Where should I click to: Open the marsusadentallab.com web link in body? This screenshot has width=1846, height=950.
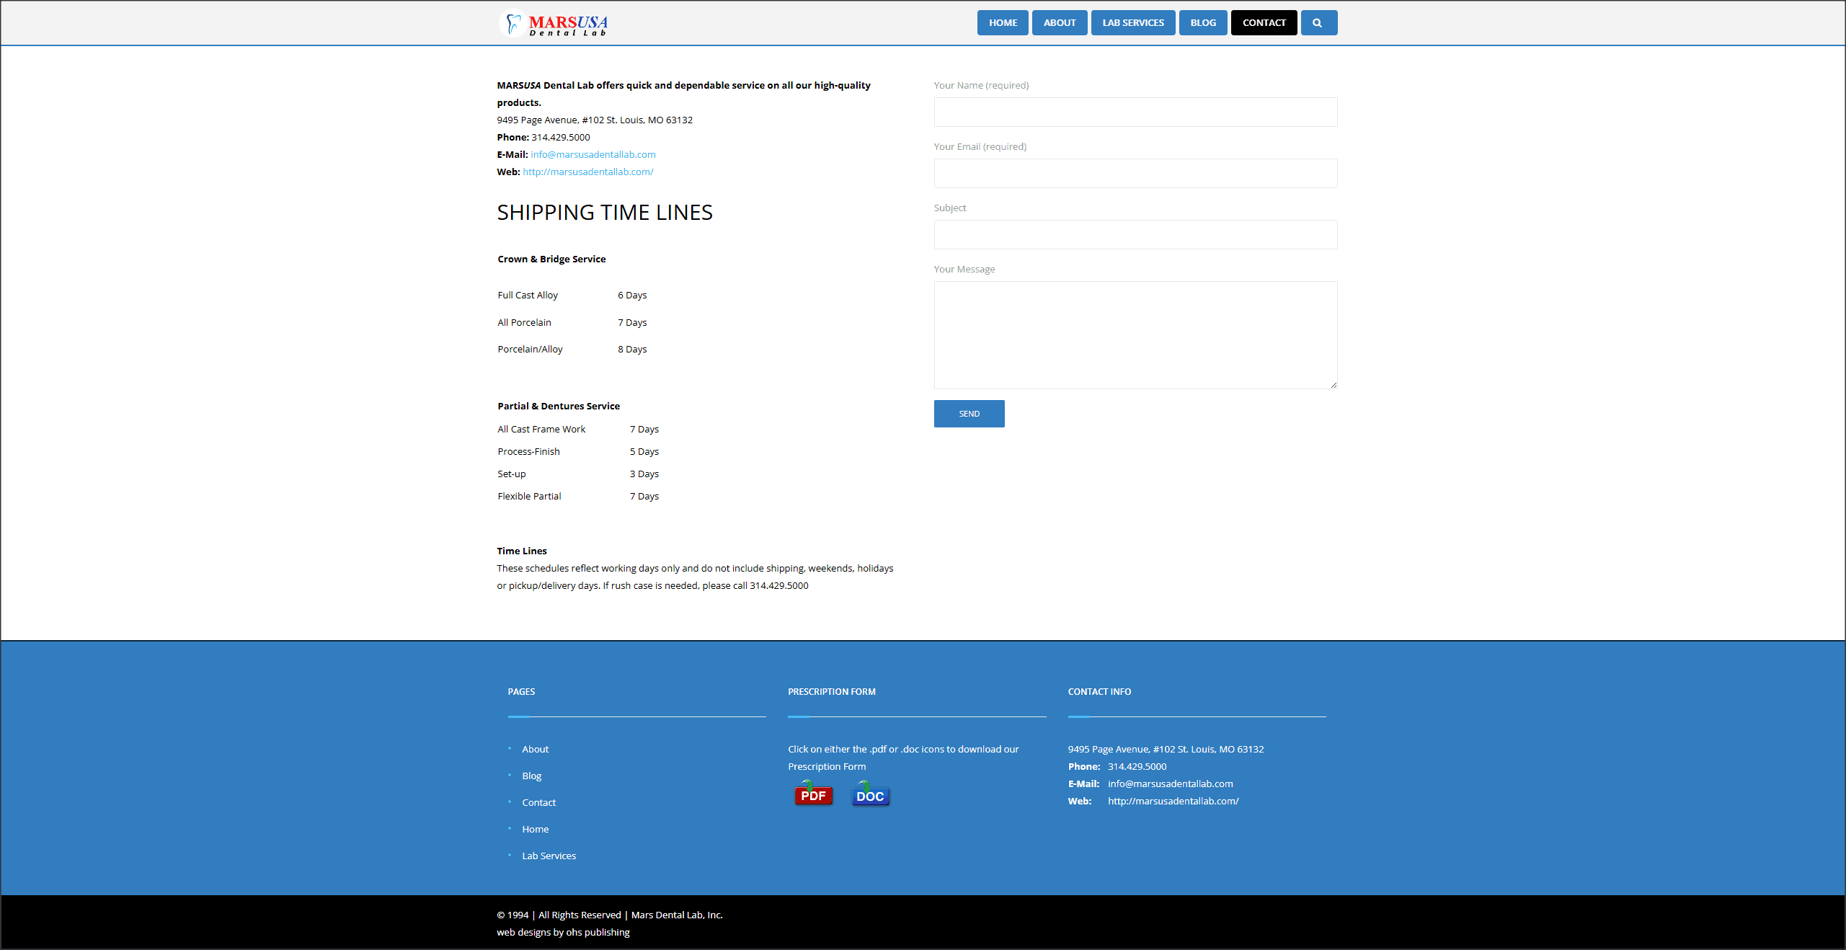(x=588, y=172)
